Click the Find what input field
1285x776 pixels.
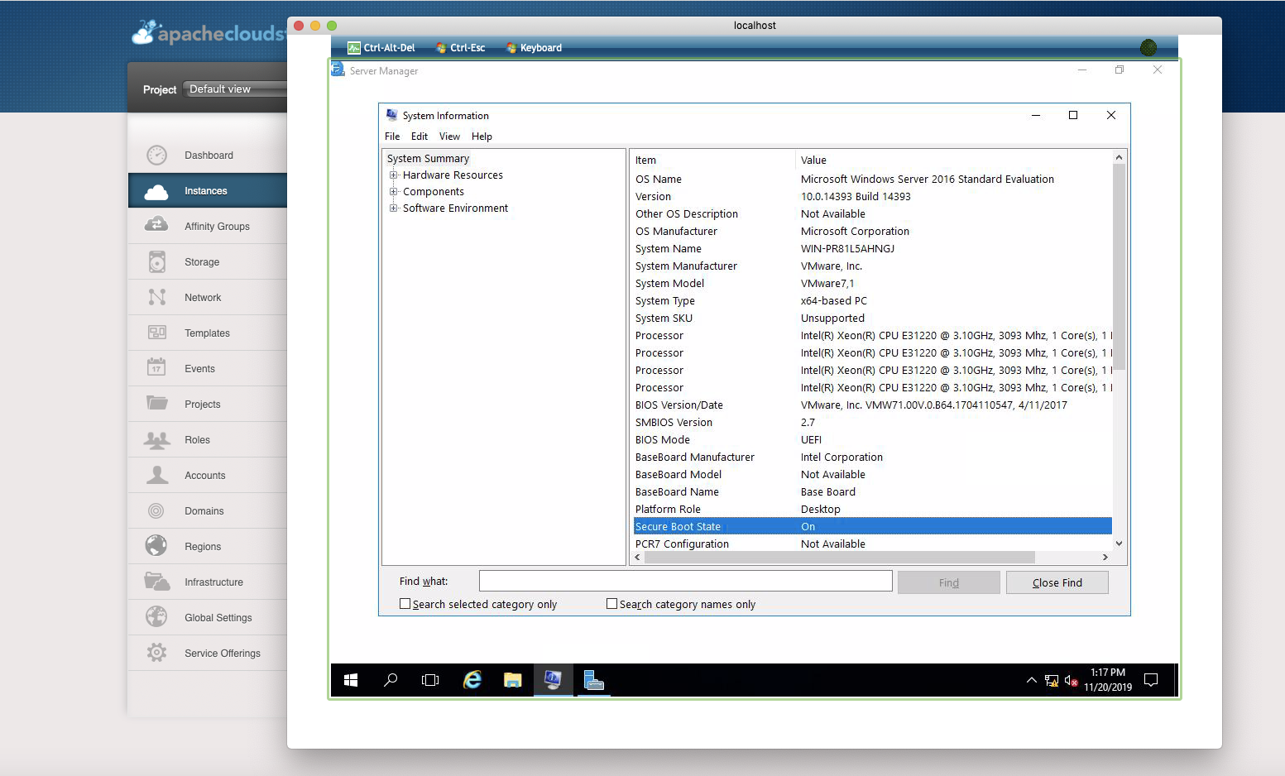(x=685, y=581)
